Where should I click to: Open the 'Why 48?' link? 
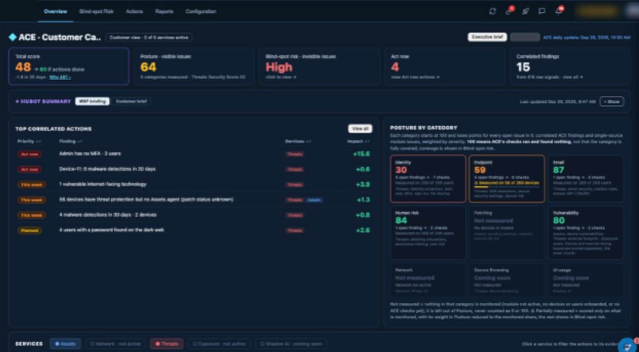click(x=60, y=77)
